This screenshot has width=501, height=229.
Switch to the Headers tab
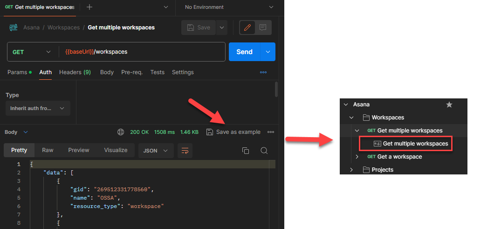[75, 72]
